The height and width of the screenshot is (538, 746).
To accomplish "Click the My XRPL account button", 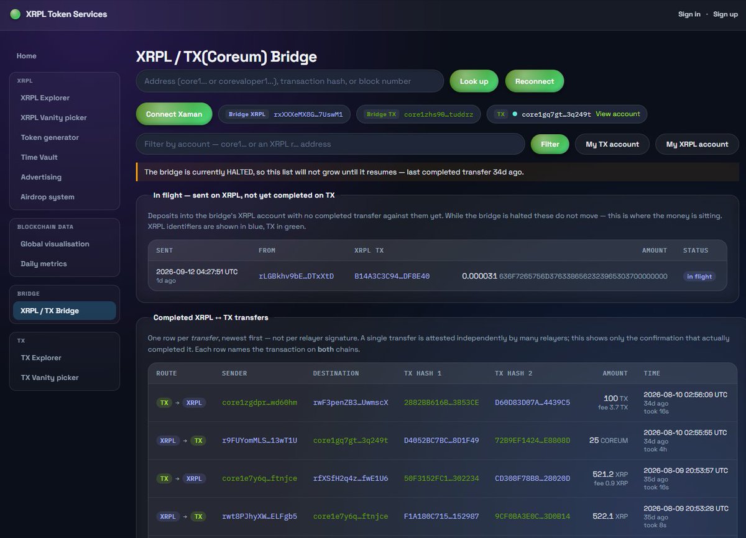I will point(697,144).
